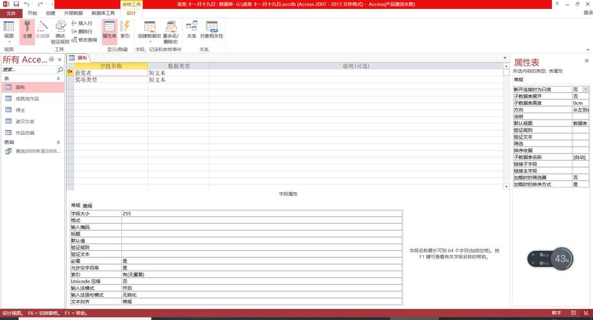The height and width of the screenshot is (320, 593).
Task: Click 修改查阅 in the tools group
Action: click(84, 40)
